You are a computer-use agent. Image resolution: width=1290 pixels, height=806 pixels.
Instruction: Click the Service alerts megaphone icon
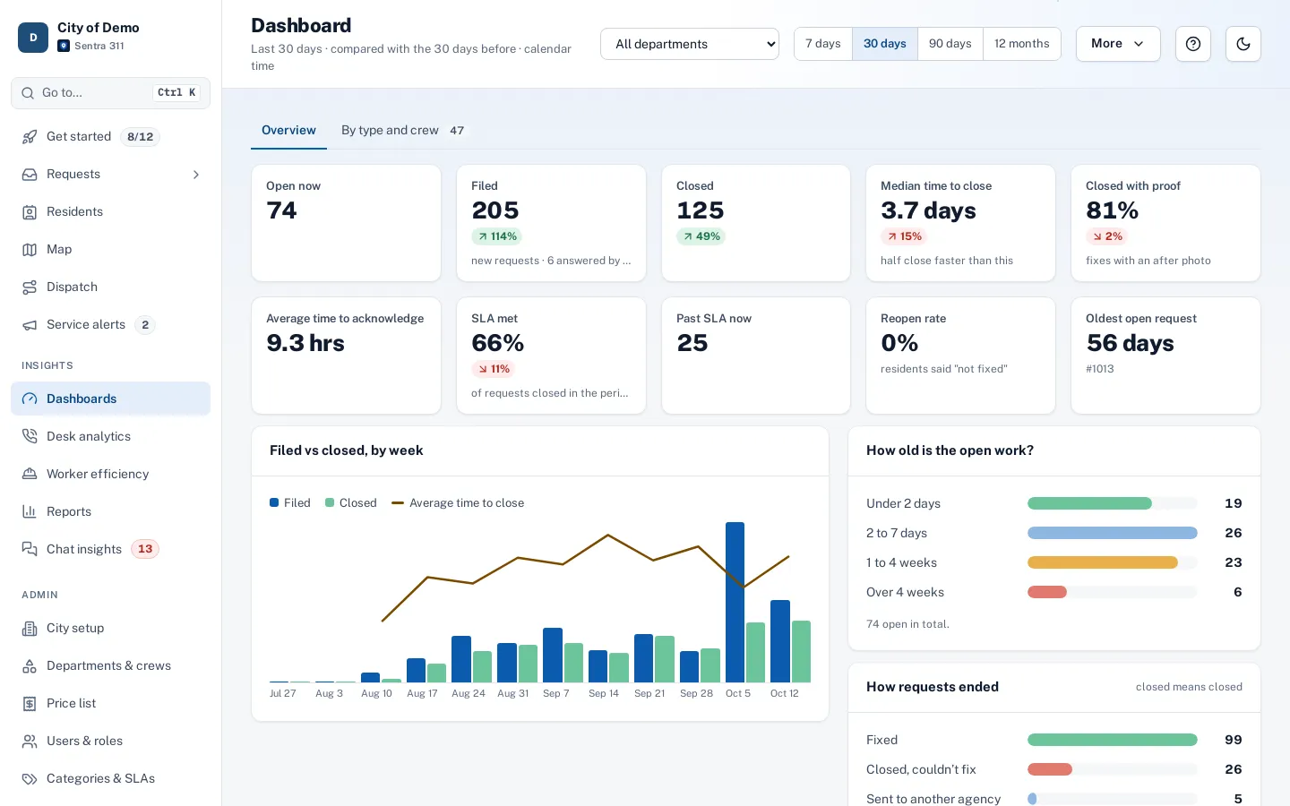coord(30,325)
